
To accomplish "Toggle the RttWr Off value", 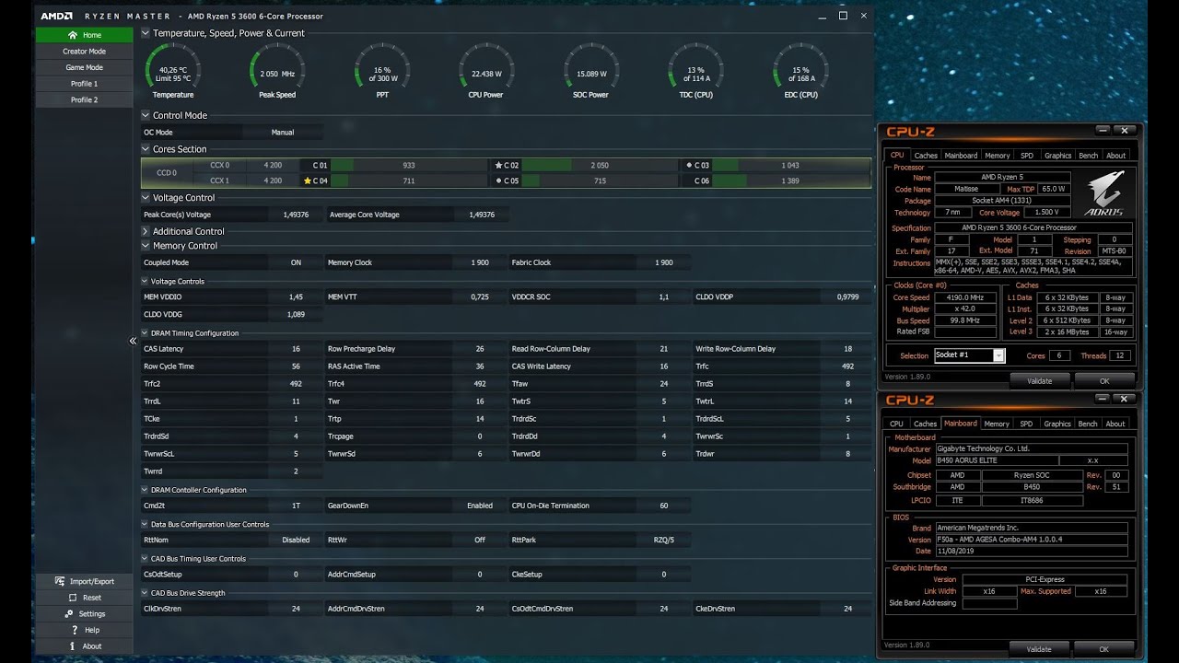I will [479, 540].
